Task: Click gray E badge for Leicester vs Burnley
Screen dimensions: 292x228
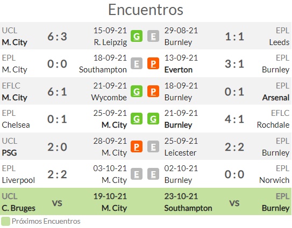Action: [153, 146]
